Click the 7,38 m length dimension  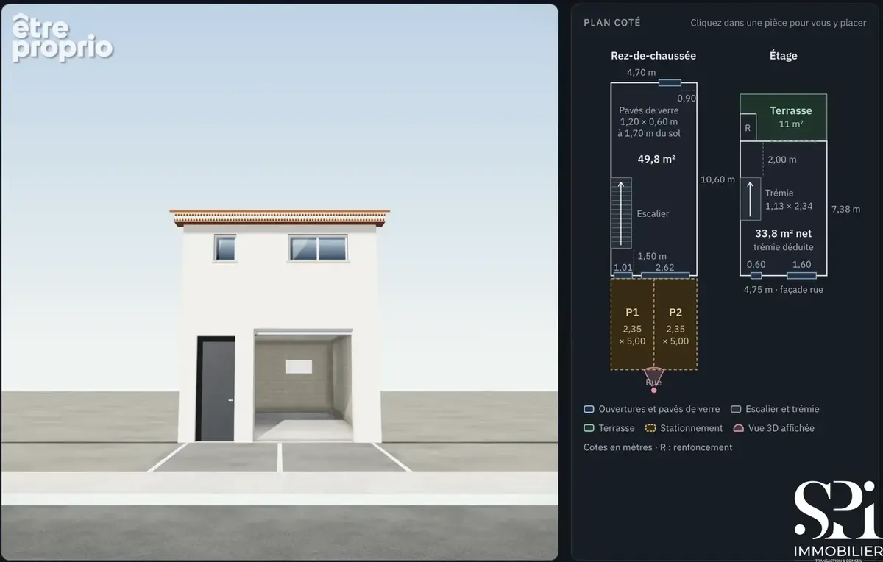click(845, 209)
